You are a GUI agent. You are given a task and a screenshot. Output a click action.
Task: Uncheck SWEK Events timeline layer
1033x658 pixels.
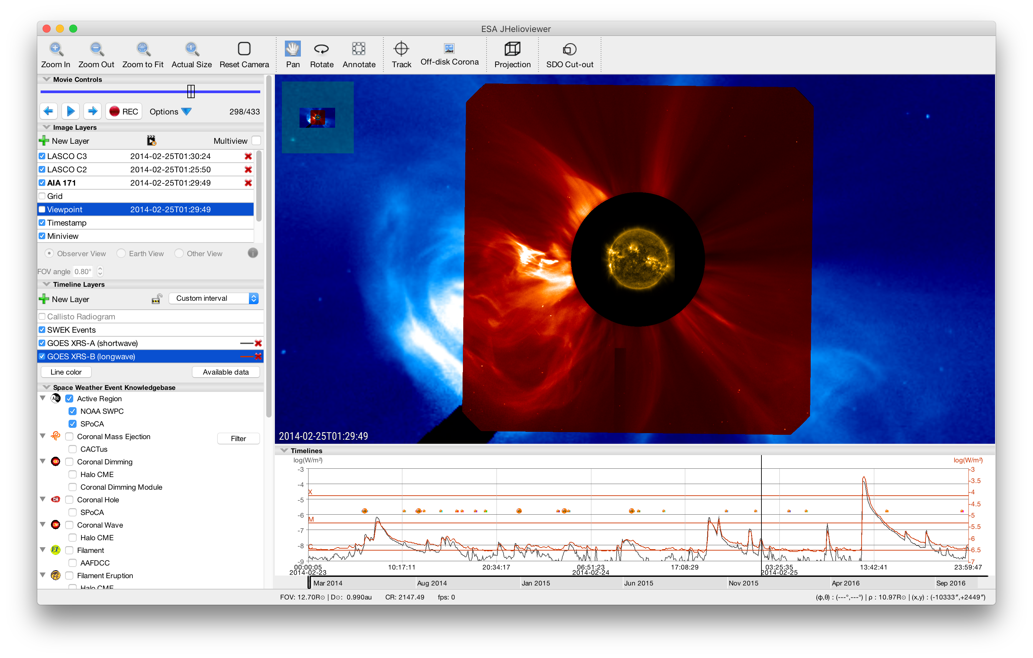pyautogui.click(x=42, y=330)
